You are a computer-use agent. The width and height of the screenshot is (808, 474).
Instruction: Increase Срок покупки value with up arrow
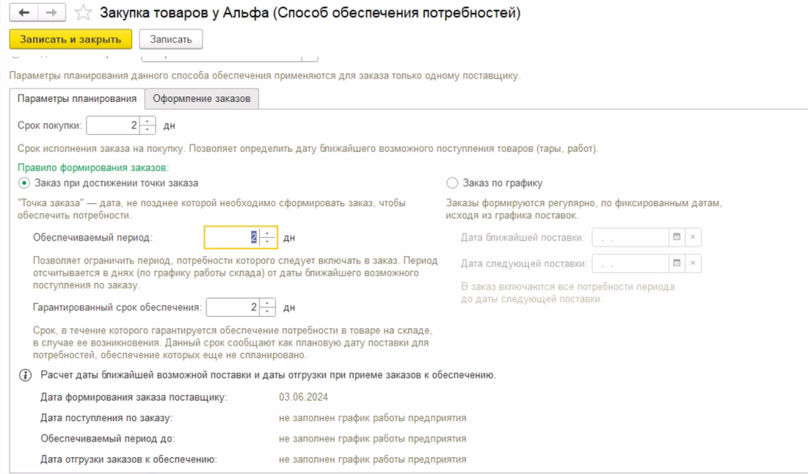[x=148, y=121]
